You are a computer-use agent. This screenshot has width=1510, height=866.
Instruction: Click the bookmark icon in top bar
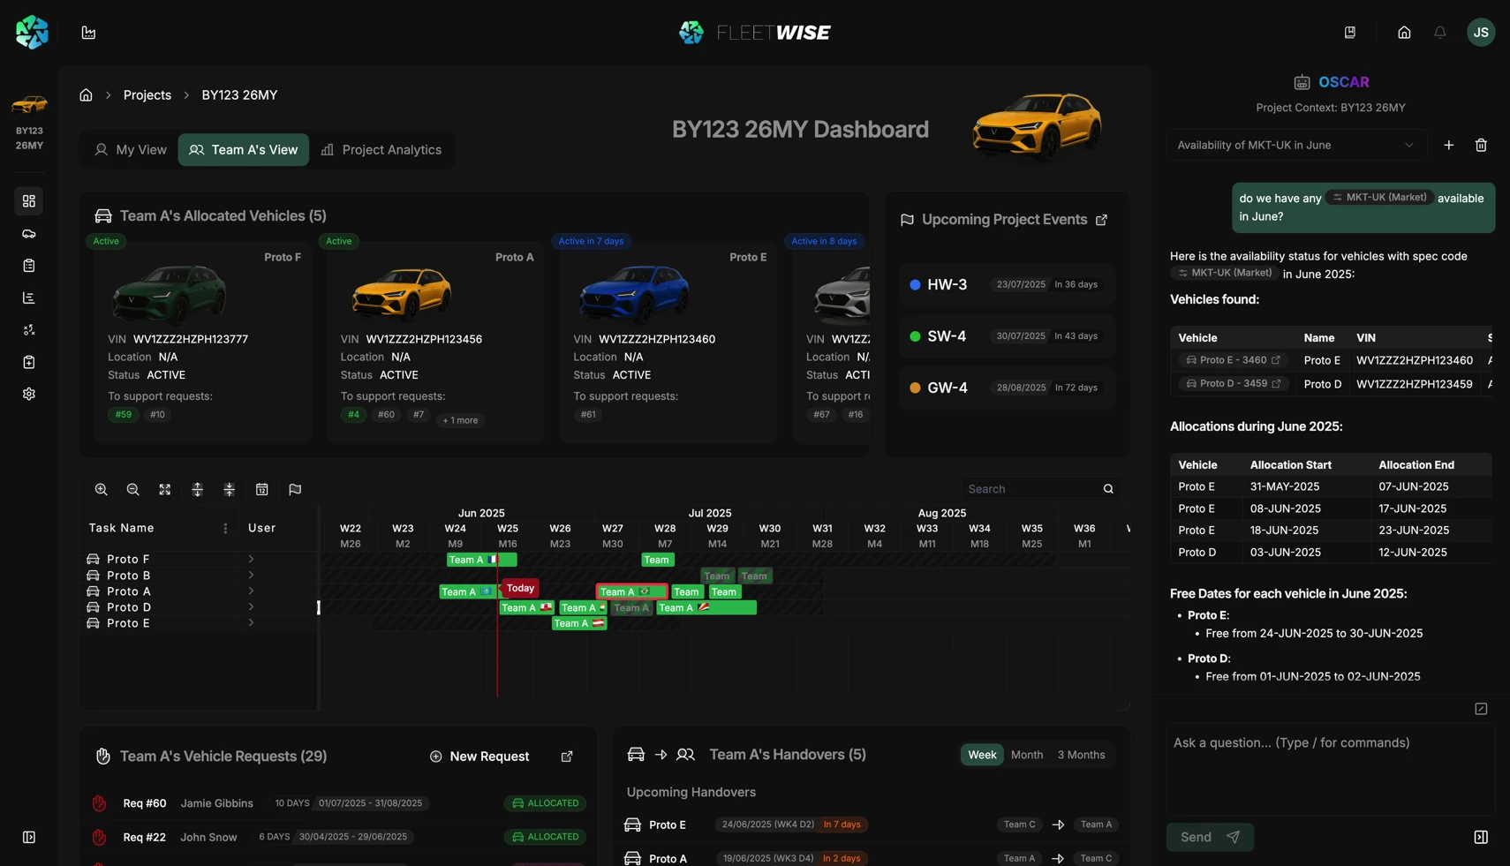(1350, 33)
